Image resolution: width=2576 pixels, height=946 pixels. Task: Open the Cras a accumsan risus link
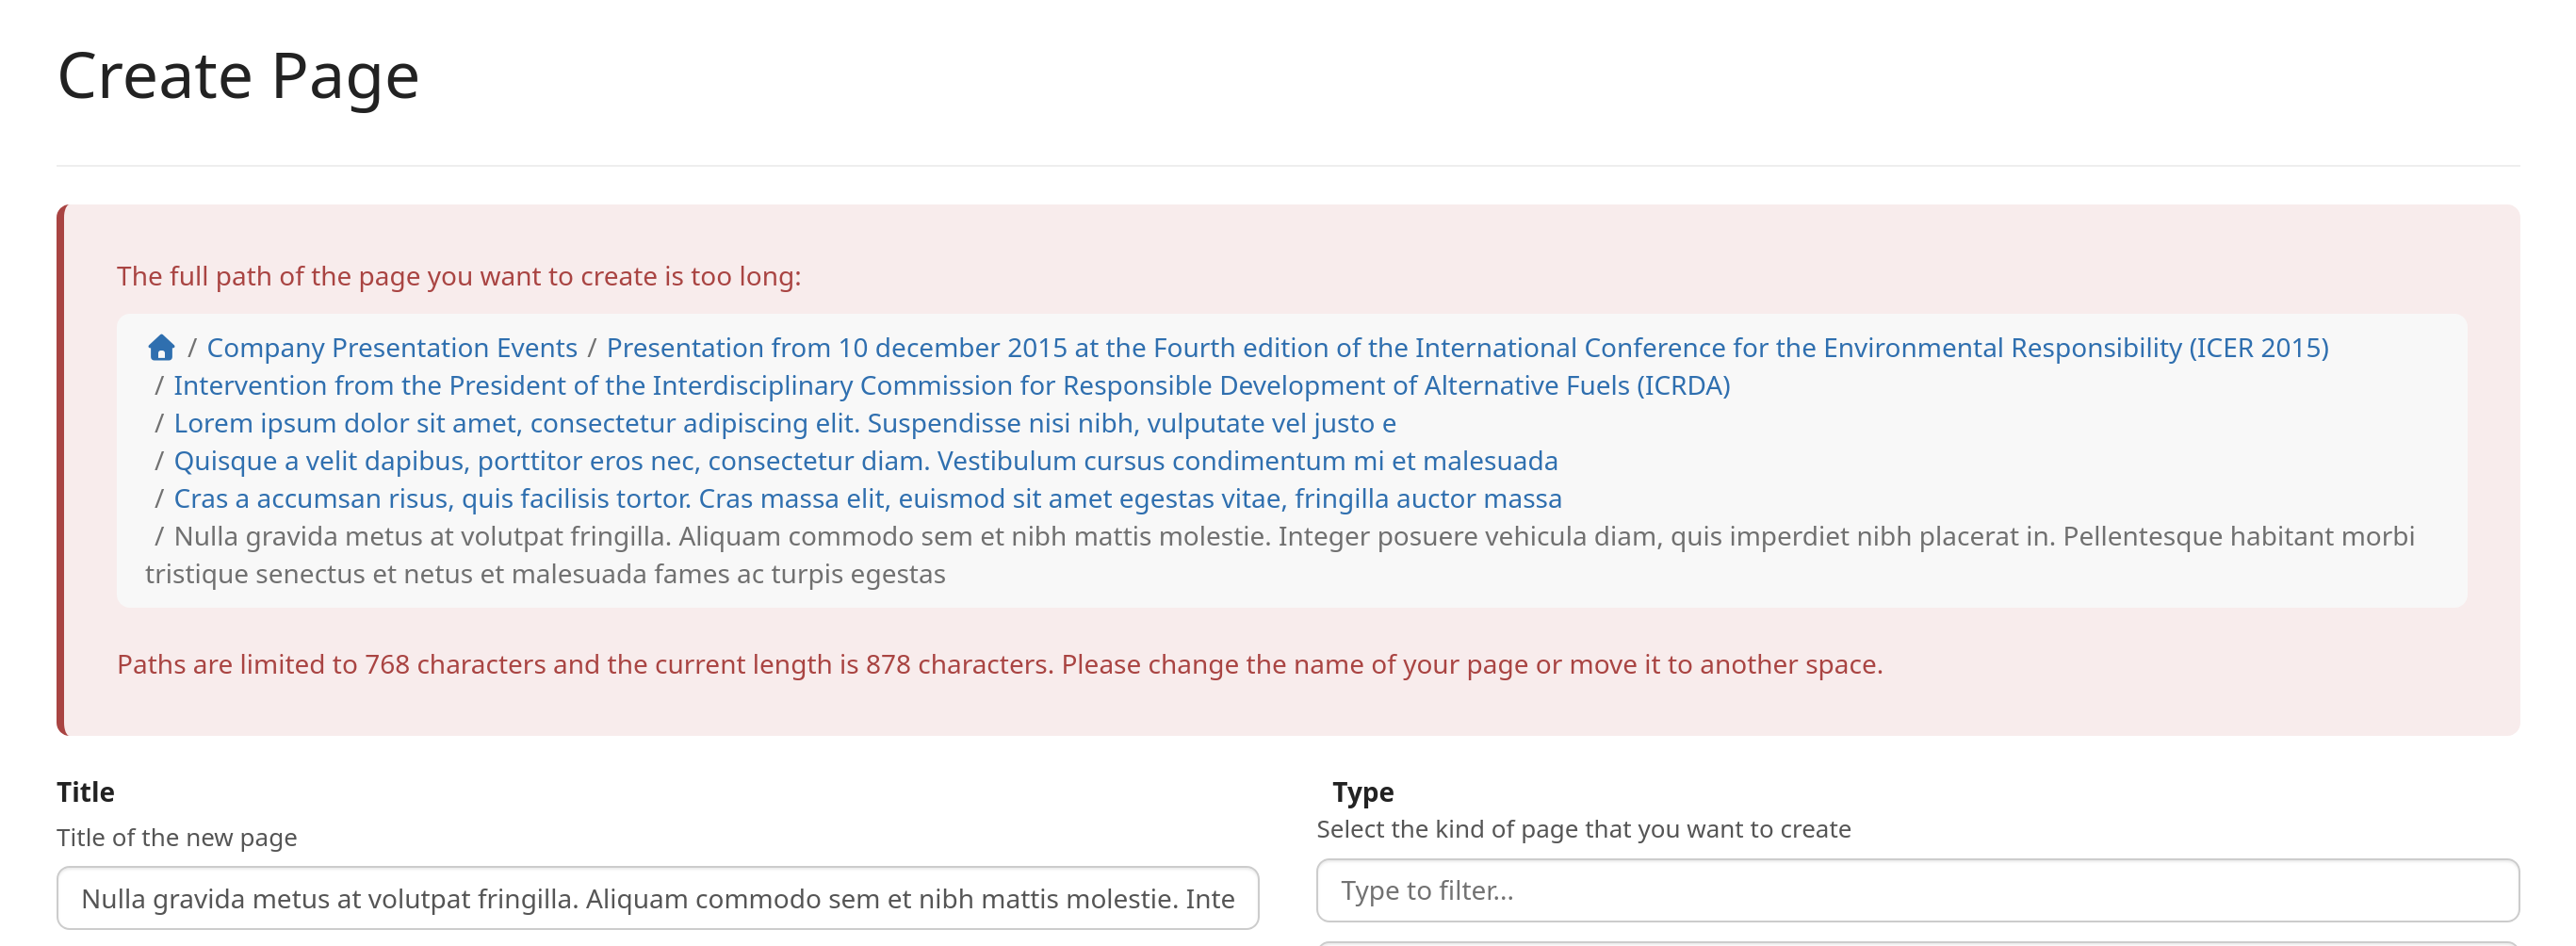tap(867, 498)
